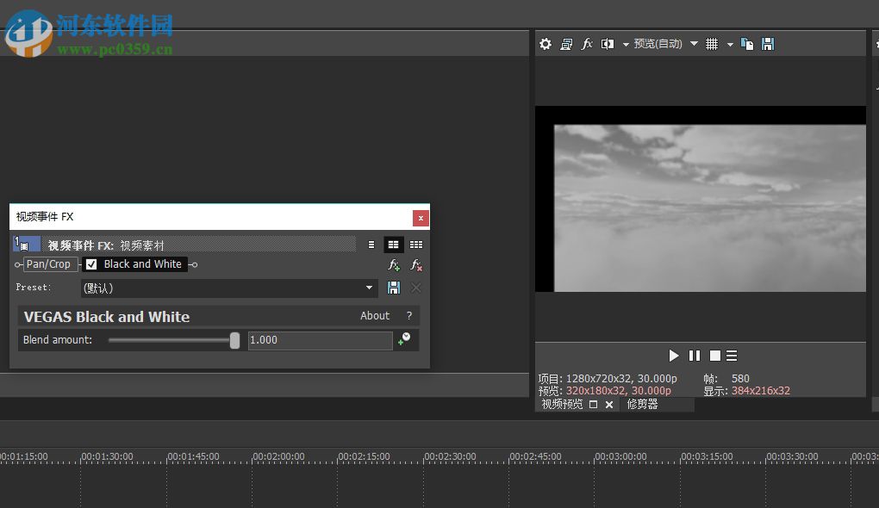Save preview snapshot to file
879x508 pixels.
pos(768,44)
